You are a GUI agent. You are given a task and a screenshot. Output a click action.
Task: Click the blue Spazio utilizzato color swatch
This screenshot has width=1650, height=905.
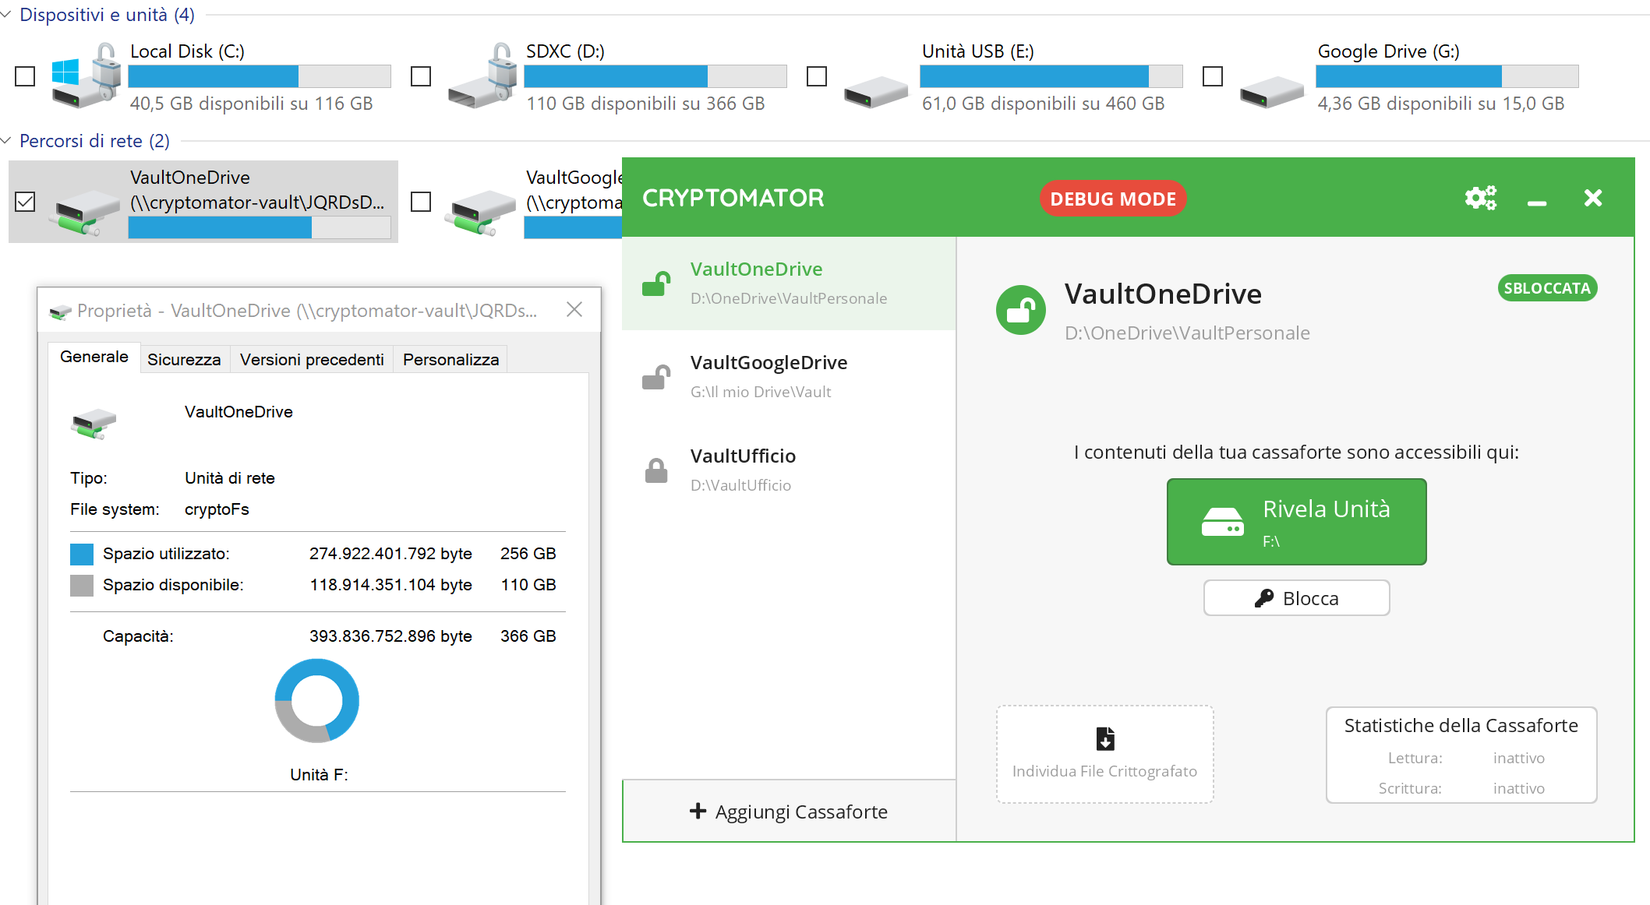82,555
